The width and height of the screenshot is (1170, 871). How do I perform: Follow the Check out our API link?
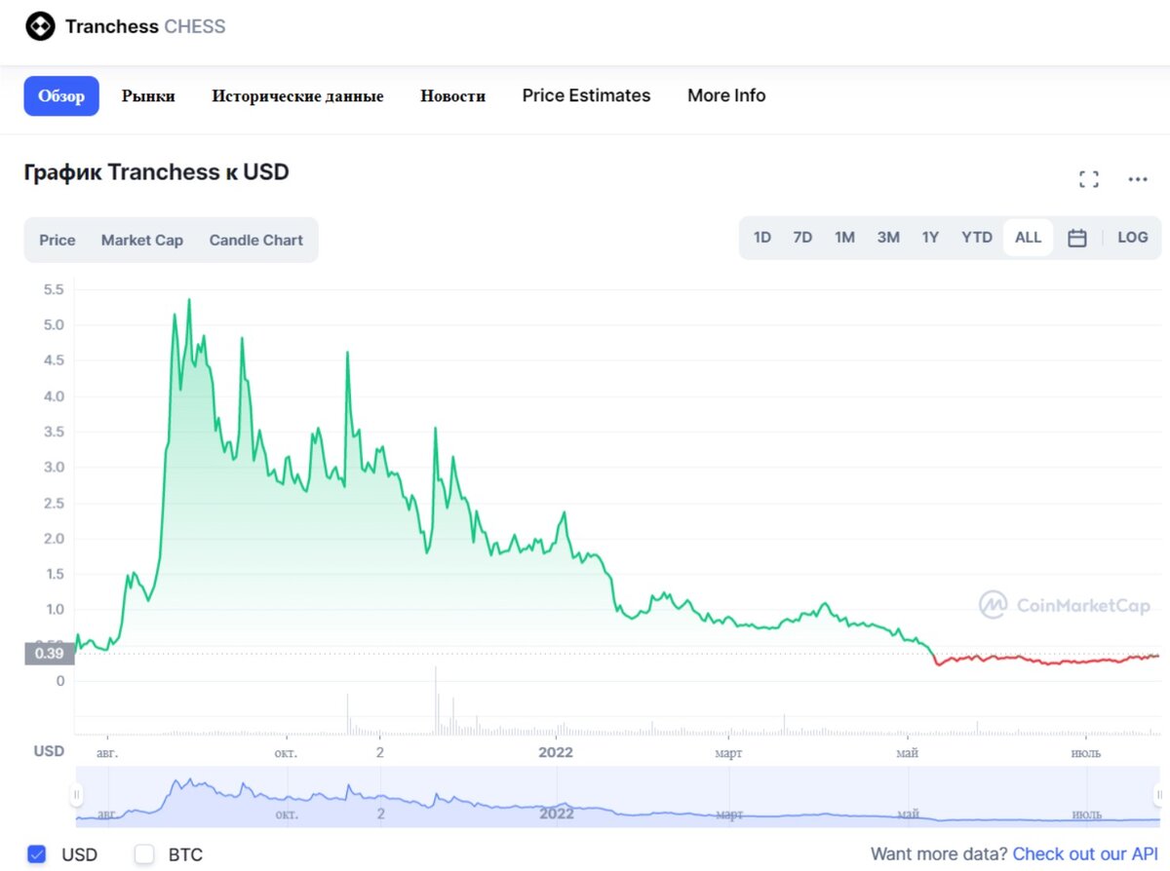1085,854
